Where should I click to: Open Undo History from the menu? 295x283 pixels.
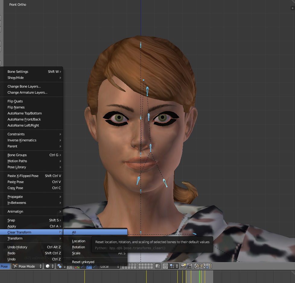(31, 247)
